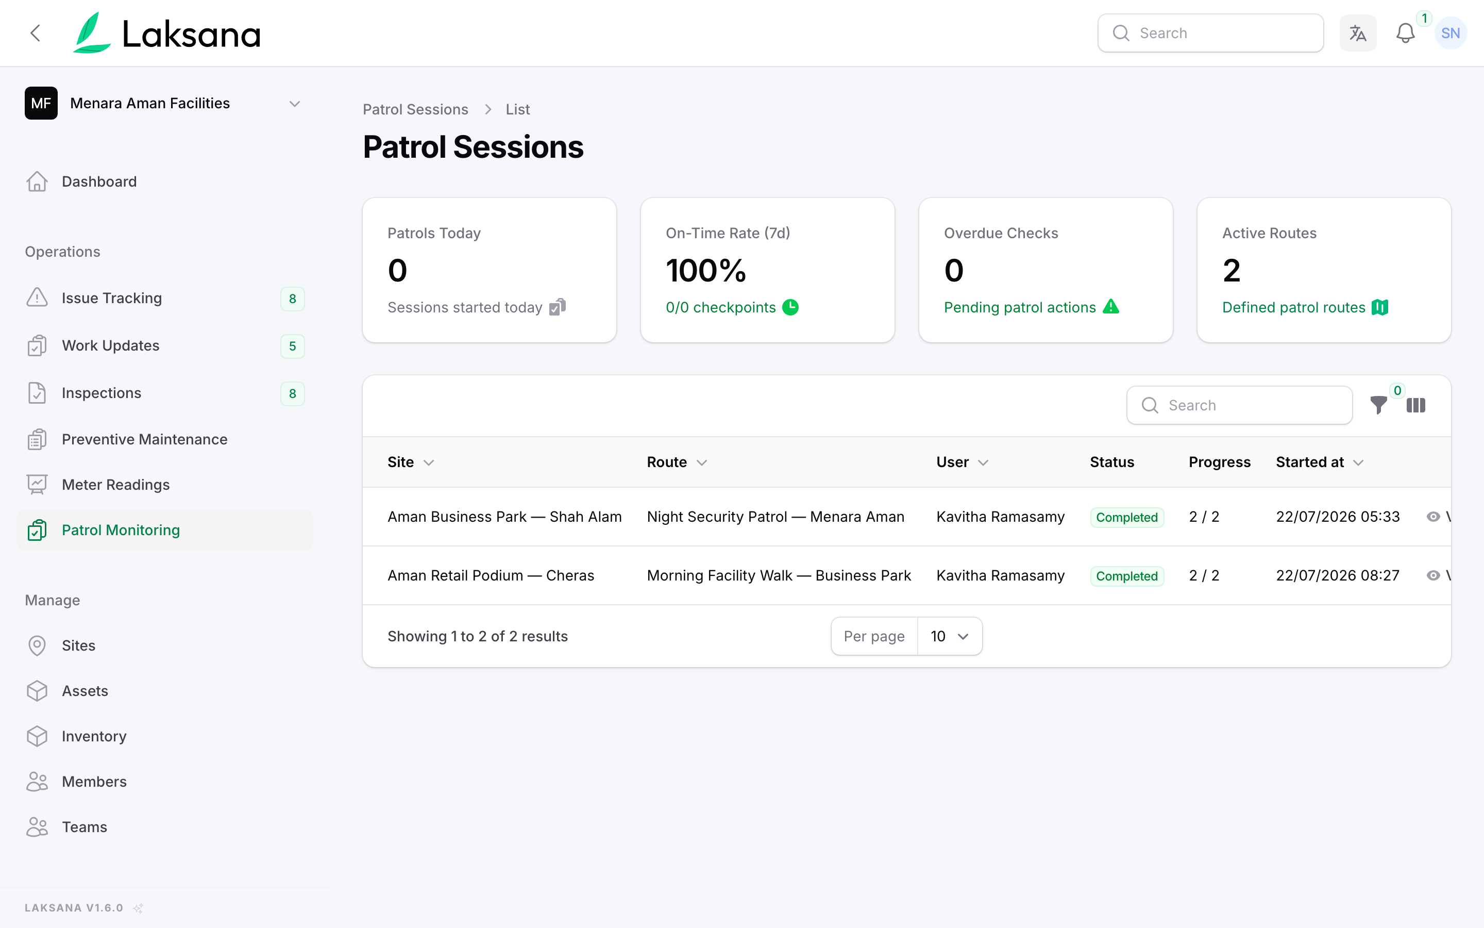Click the 22/07/2026 05:33 timestamp
Viewport: 1484px width, 928px height.
point(1338,517)
